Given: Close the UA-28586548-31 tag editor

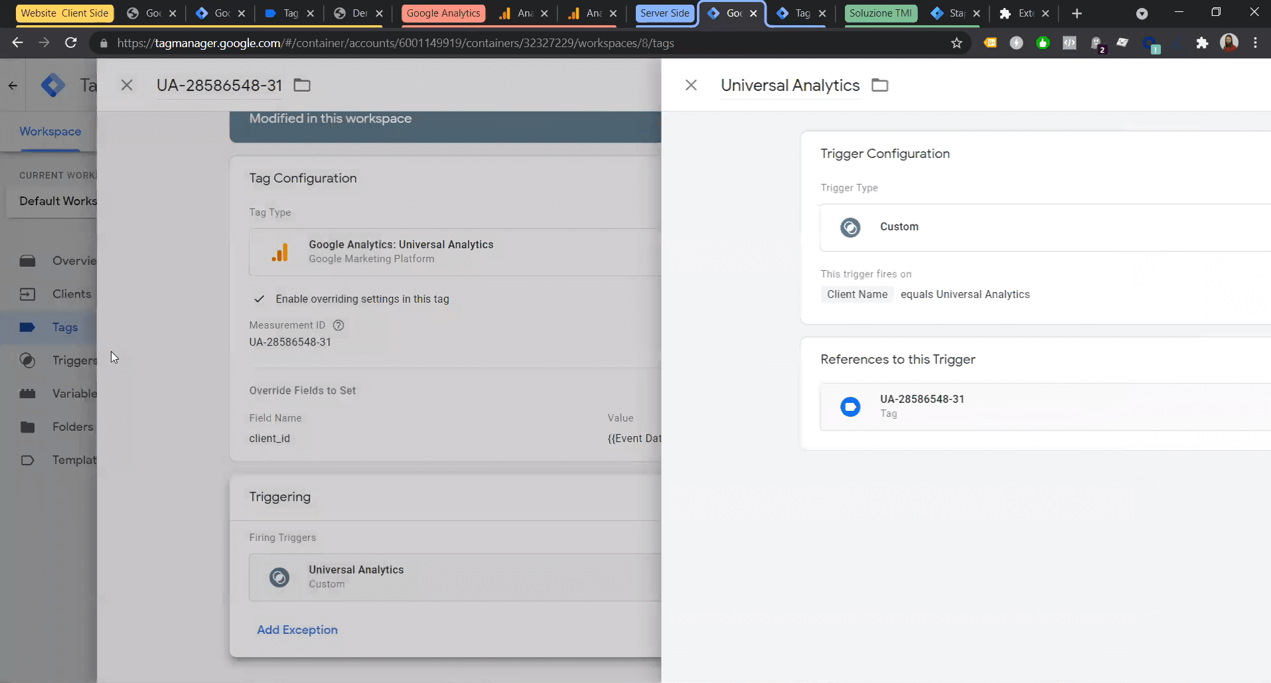Looking at the screenshot, I should click(127, 85).
